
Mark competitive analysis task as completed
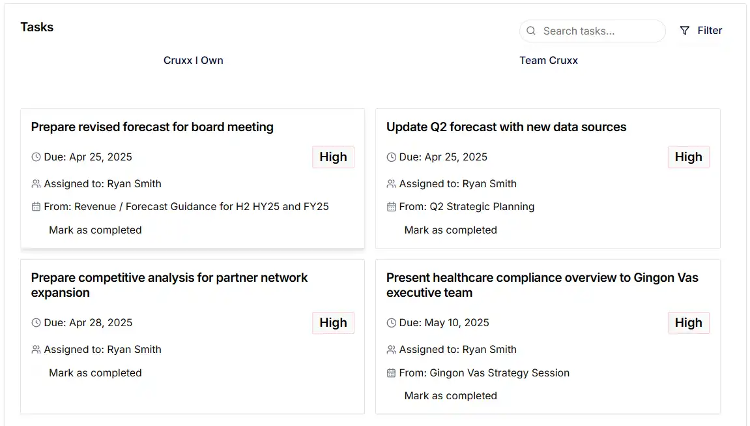coord(94,373)
